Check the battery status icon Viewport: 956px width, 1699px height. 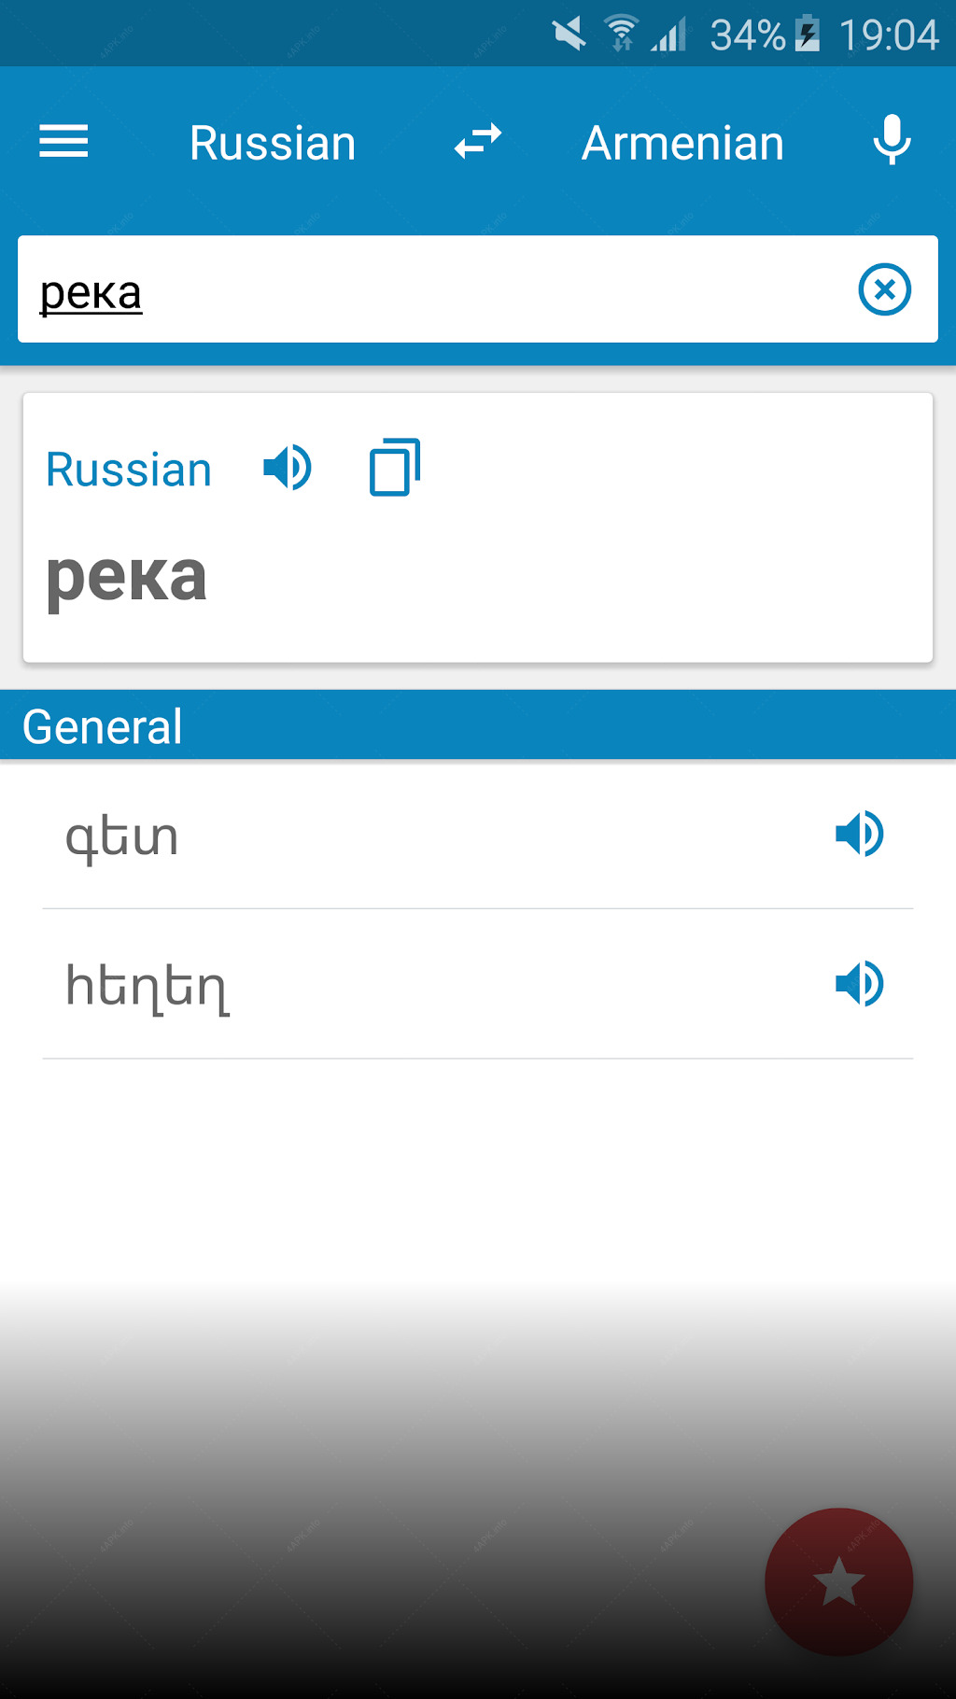point(808,35)
